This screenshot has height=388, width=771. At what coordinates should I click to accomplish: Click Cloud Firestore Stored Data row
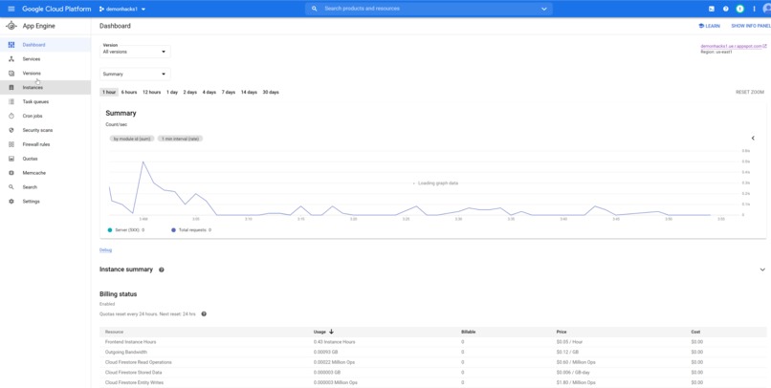click(432, 373)
